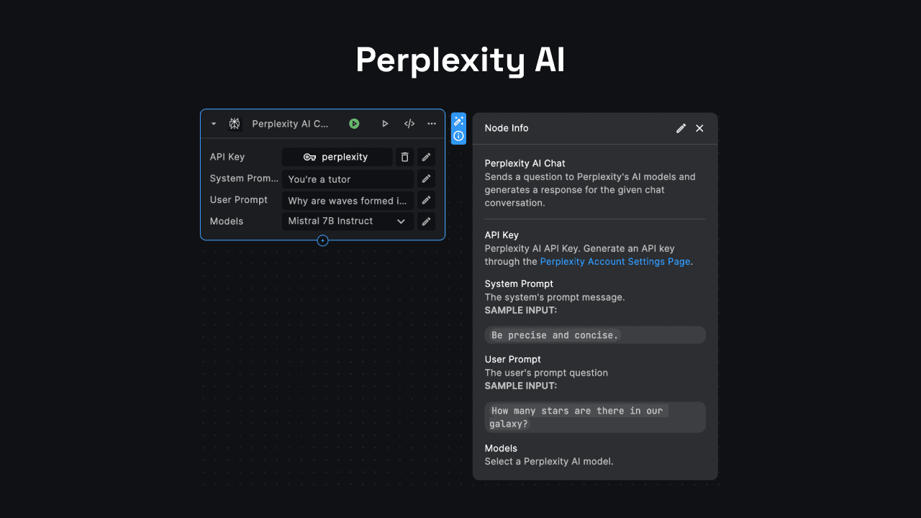Run the node with the play button
921x518 pixels.
tap(385, 124)
